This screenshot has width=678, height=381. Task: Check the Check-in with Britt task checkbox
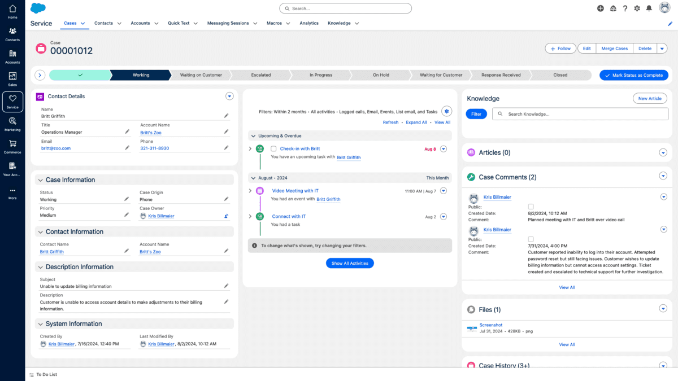[273, 148]
